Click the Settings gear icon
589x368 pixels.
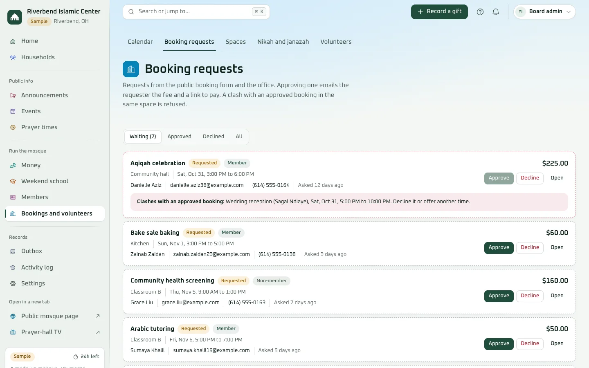point(13,284)
